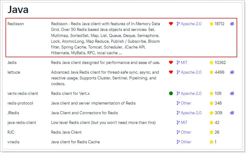Click the star icon beside 18712

(211, 24)
